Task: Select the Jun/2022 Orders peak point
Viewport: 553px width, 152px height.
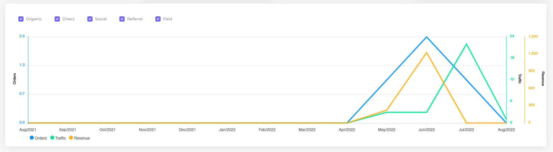Action: pyautogui.click(x=426, y=37)
